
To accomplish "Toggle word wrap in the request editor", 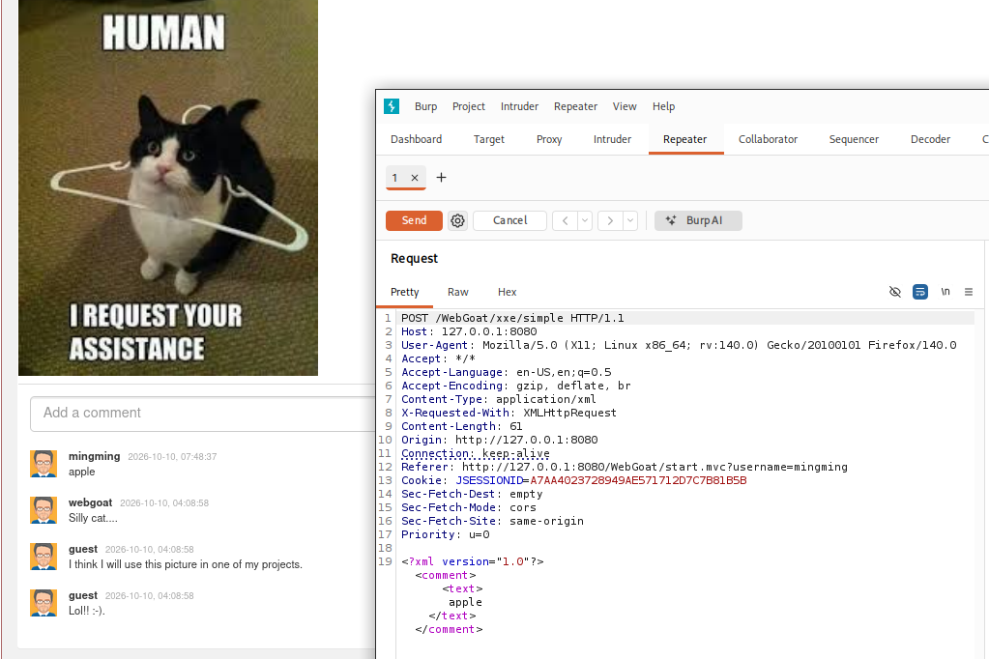I will coord(920,292).
